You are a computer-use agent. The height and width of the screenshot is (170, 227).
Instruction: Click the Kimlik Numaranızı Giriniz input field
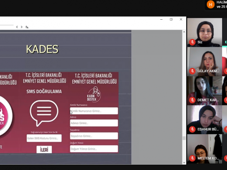(94, 111)
